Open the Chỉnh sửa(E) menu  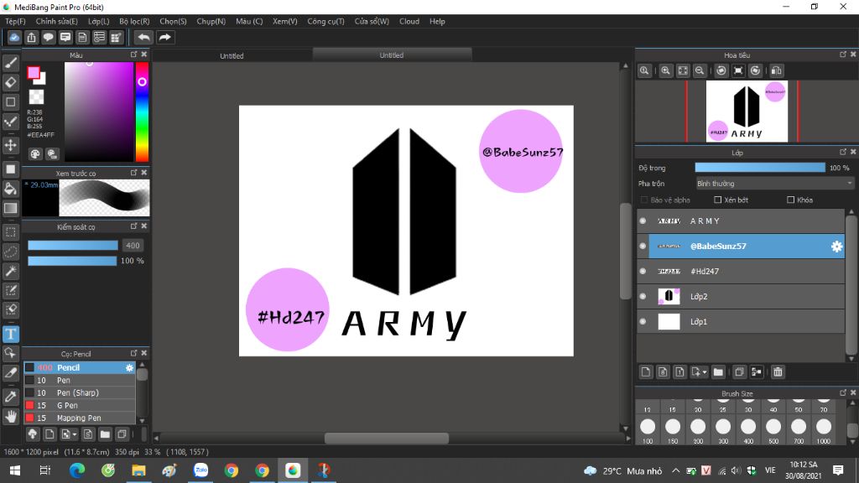coord(56,21)
